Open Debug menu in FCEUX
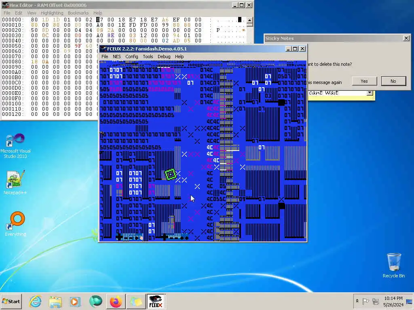Image resolution: width=414 pixels, height=310 pixels. [x=164, y=57]
